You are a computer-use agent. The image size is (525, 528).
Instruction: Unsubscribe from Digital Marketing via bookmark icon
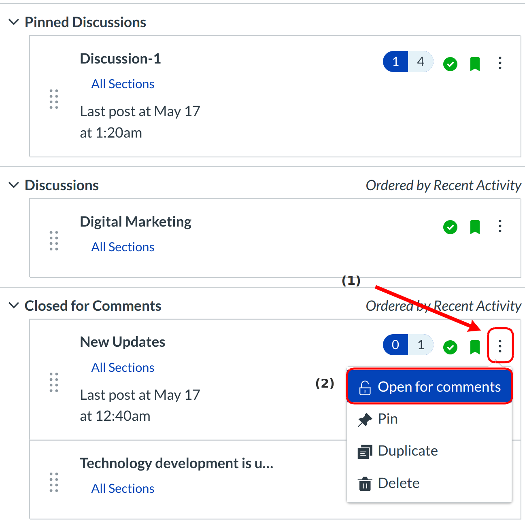[x=475, y=227]
